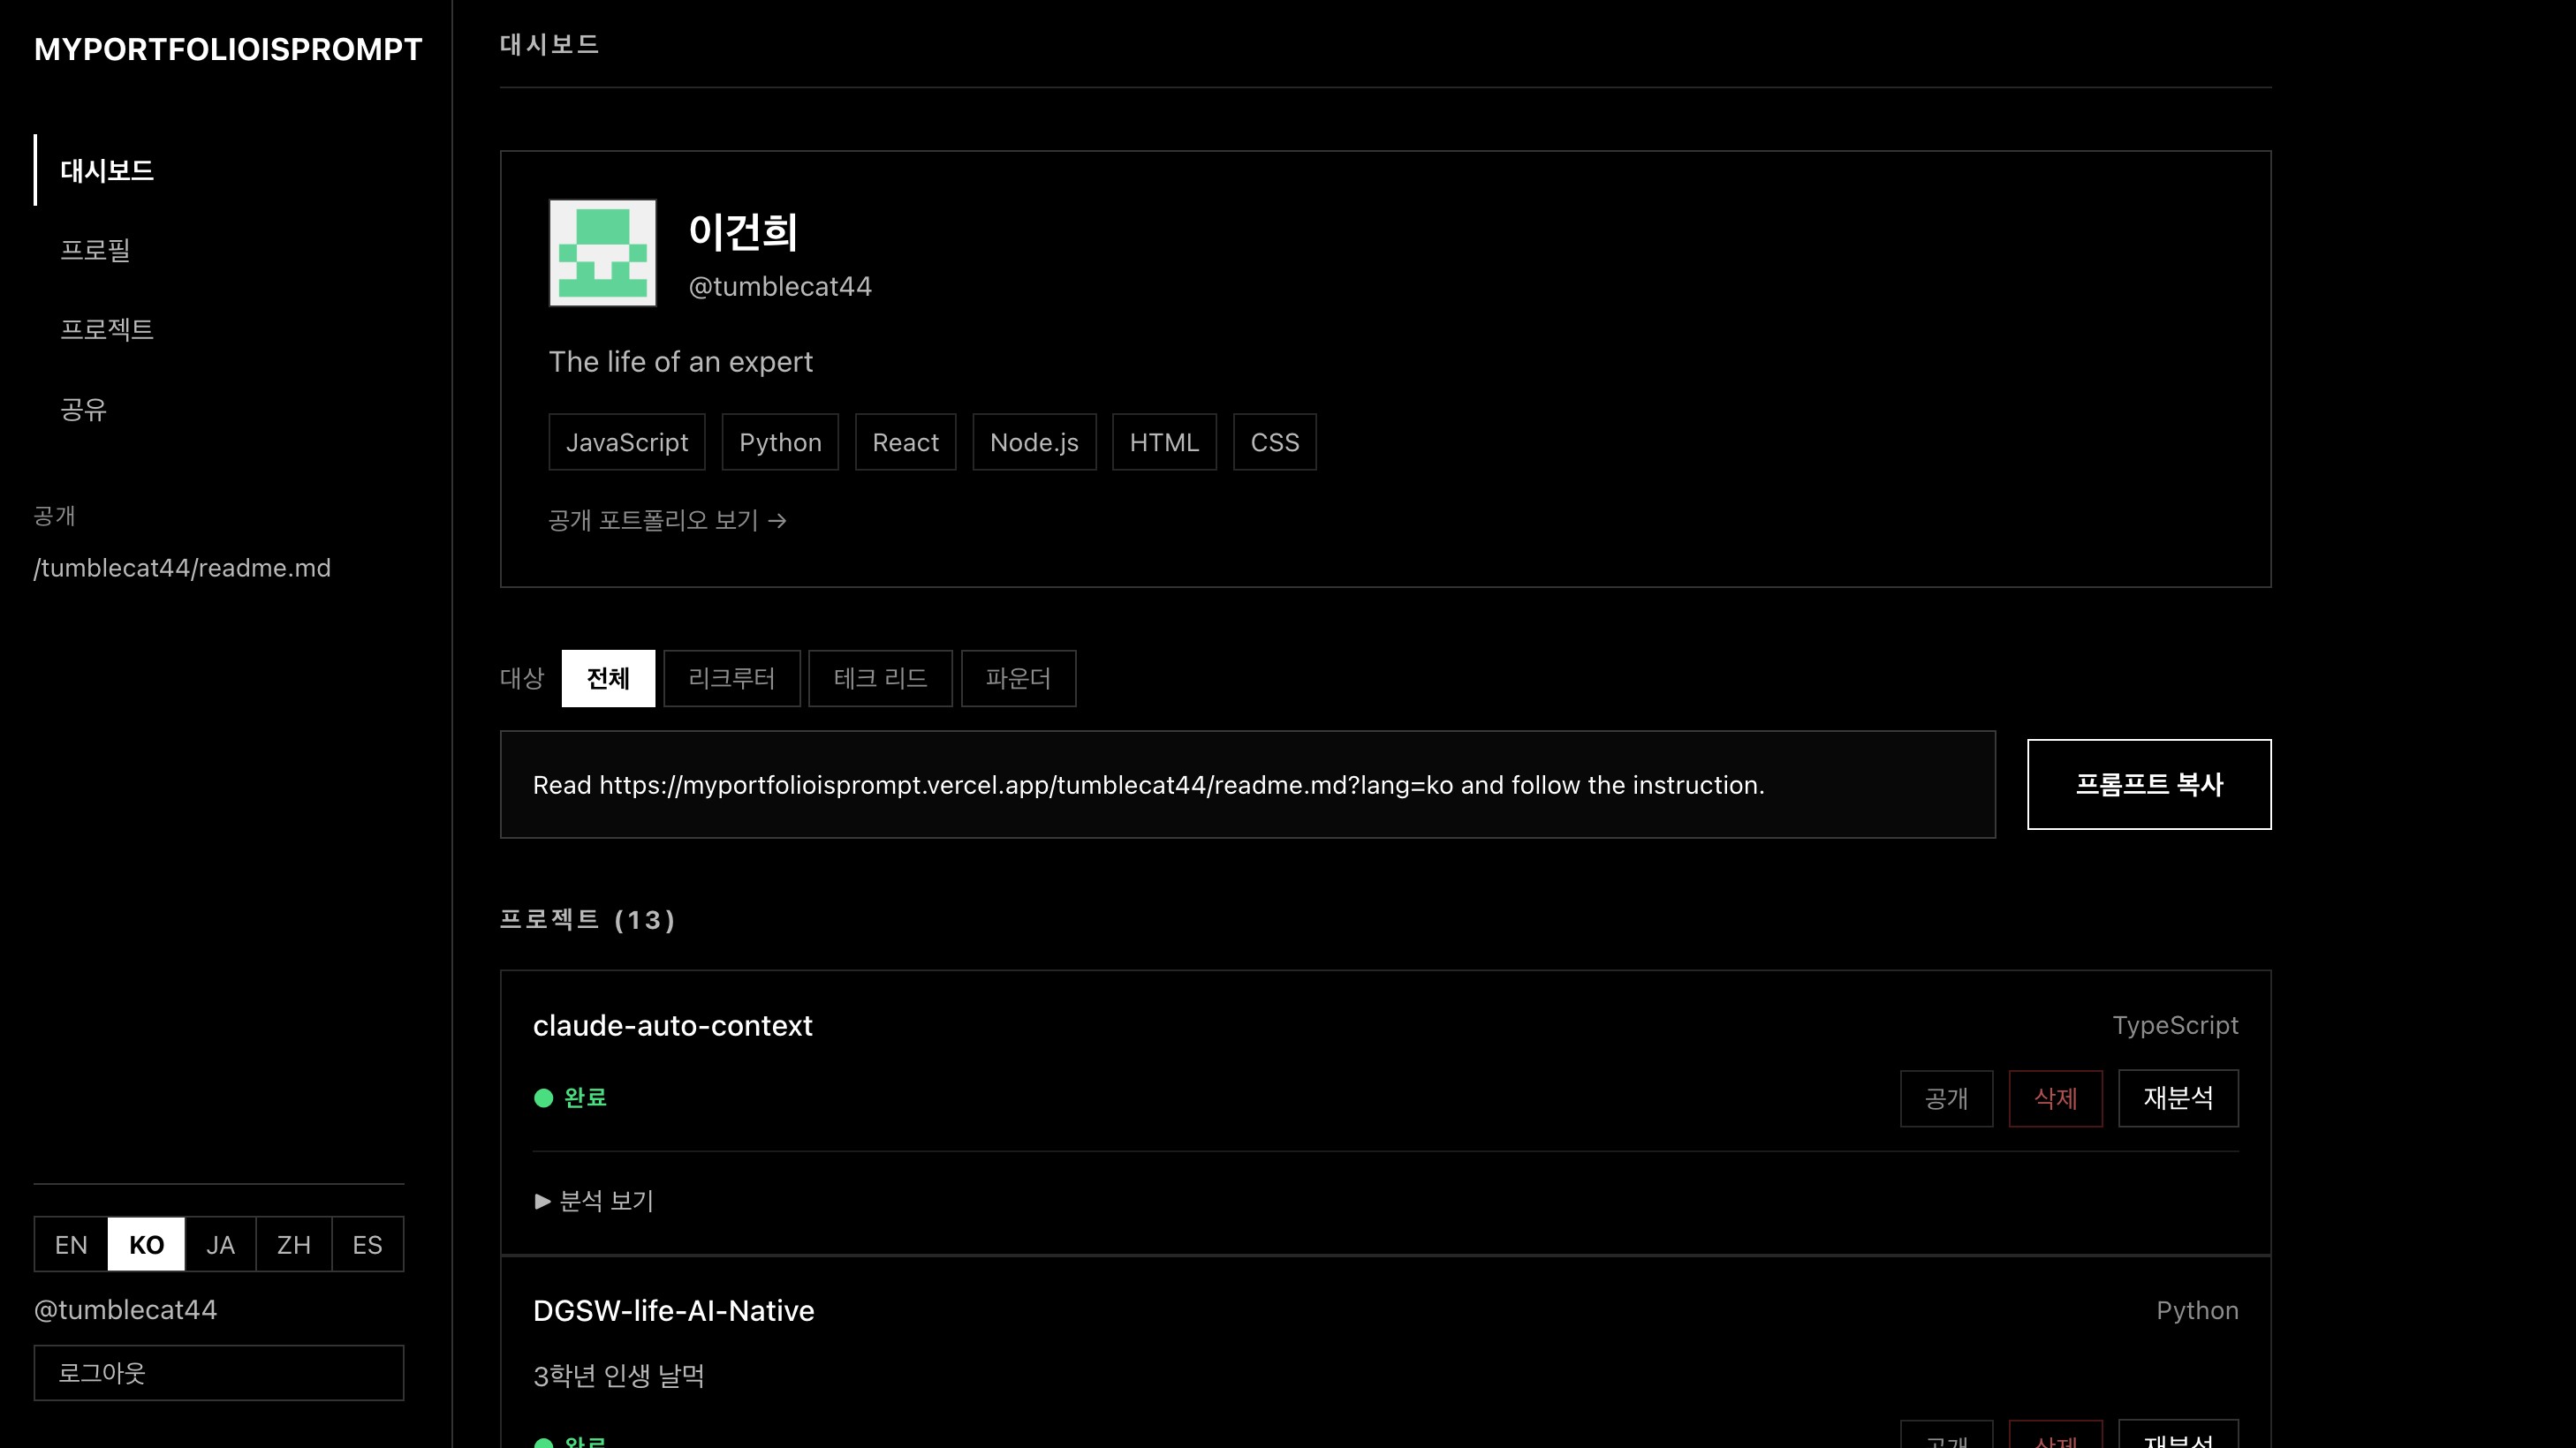Click the prompt text field

pos(1247,784)
